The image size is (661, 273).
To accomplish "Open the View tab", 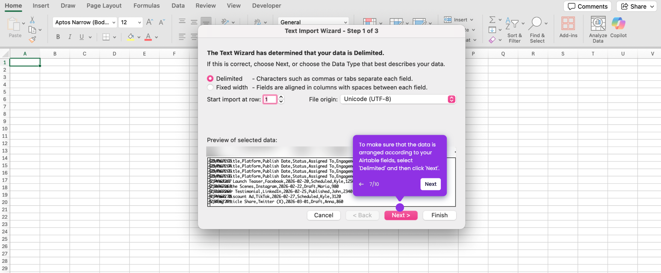I will pos(234,6).
